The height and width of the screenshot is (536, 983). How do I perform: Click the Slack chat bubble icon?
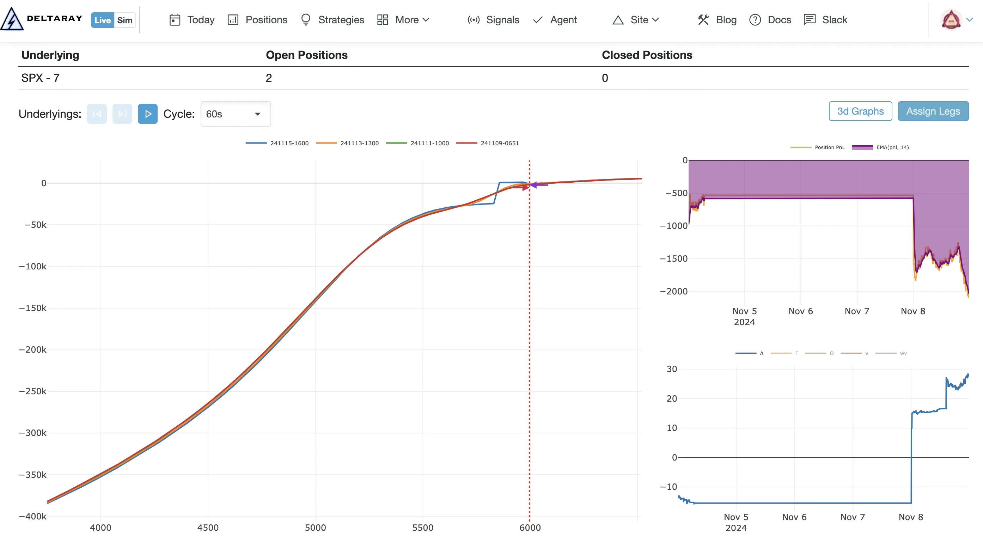(810, 20)
